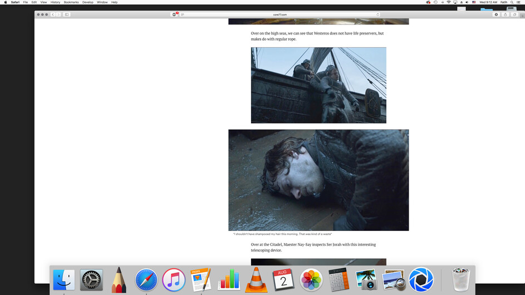The height and width of the screenshot is (295, 525).
Task: Show all tabs overview
Action: tap(514, 14)
